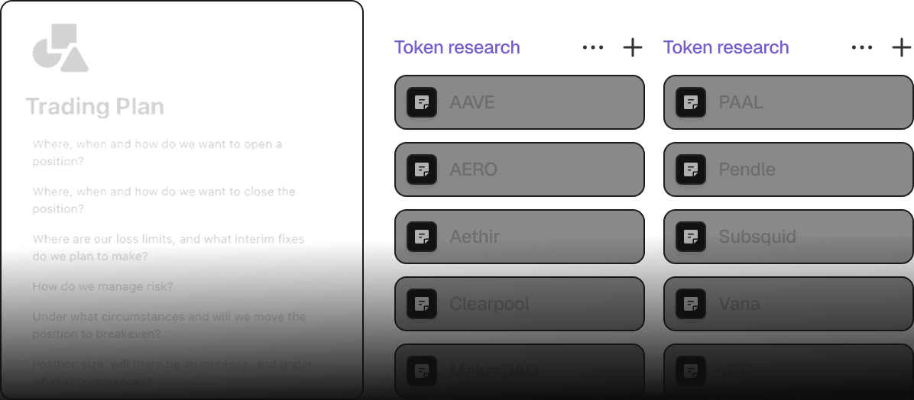Add a card to the first Token research column

pos(633,47)
